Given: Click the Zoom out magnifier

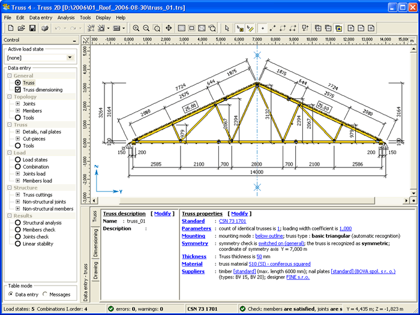Looking at the screenshot, I should [146, 28].
